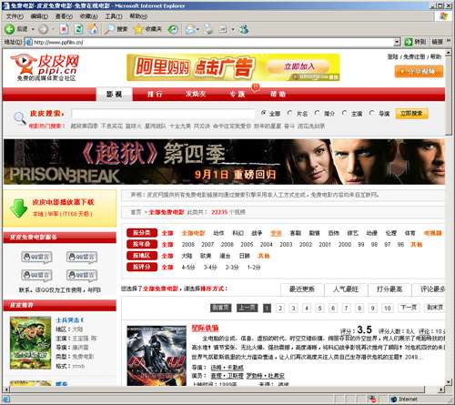Click the horizontal scrollbar right arrow
Viewport: 455px width, 405px height.
pos(441,390)
